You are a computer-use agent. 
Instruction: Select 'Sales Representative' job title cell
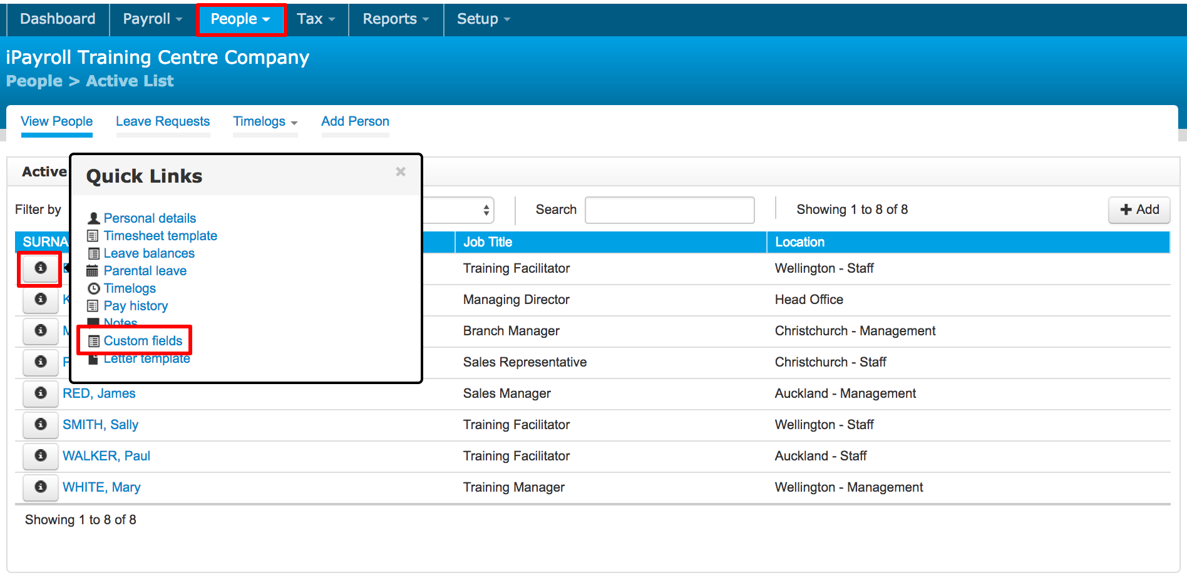point(525,362)
